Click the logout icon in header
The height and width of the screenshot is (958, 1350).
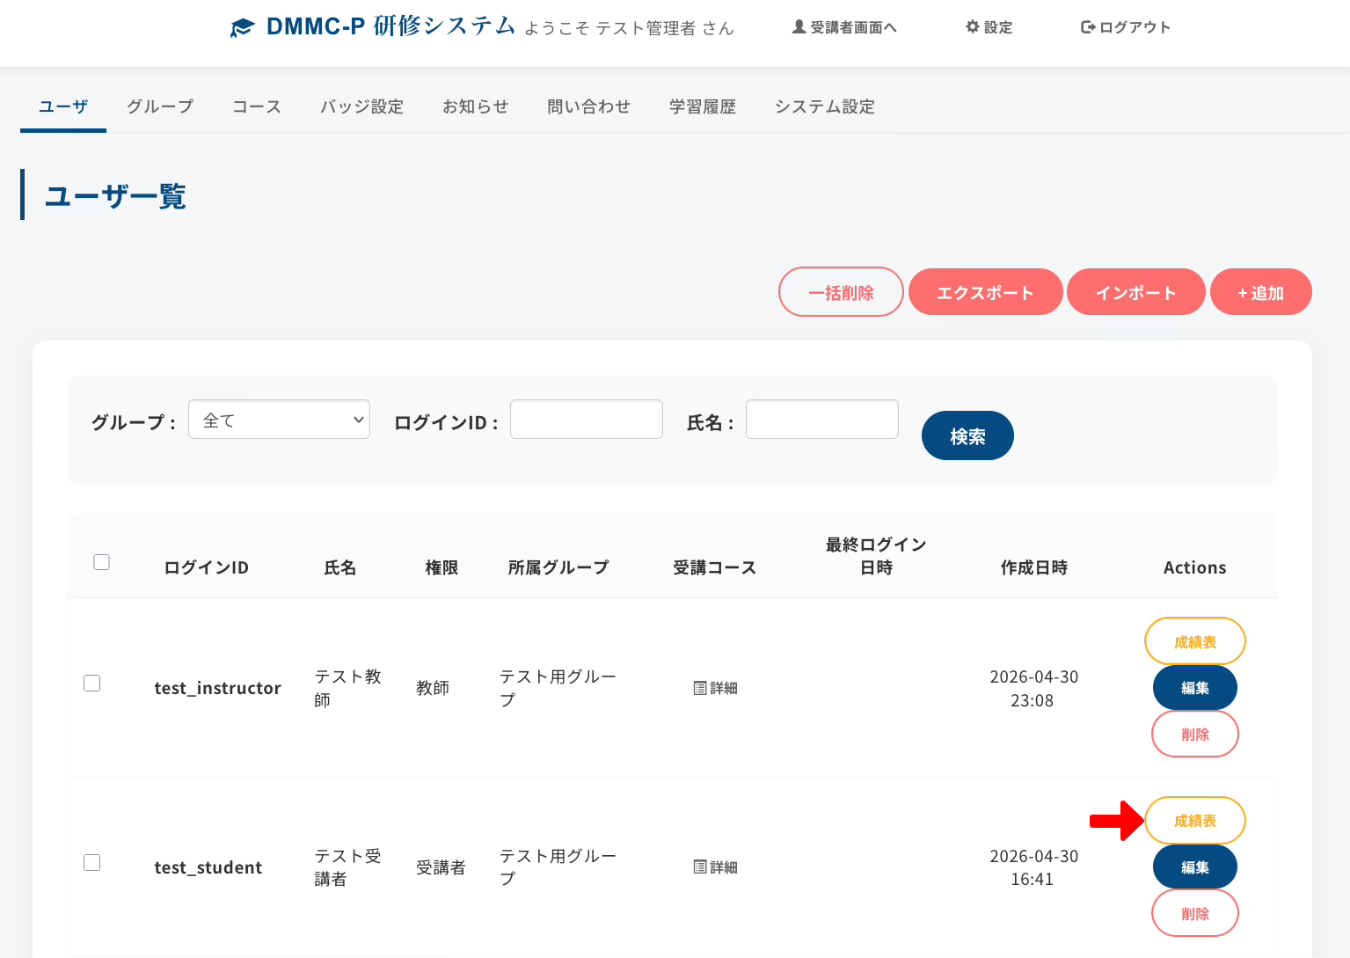click(1088, 27)
